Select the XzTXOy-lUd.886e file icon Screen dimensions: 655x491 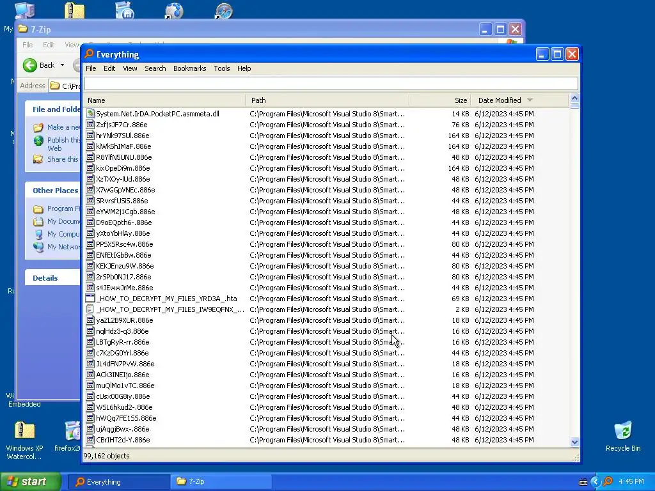point(90,179)
